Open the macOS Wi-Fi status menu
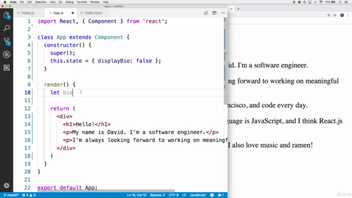Image resolution: width=352 pixels, height=198 pixels. point(321,2)
